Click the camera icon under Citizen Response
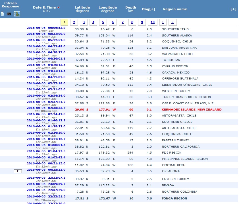 (x=9, y=14)
